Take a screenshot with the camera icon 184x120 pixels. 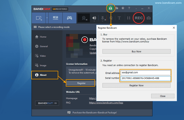click(148, 18)
